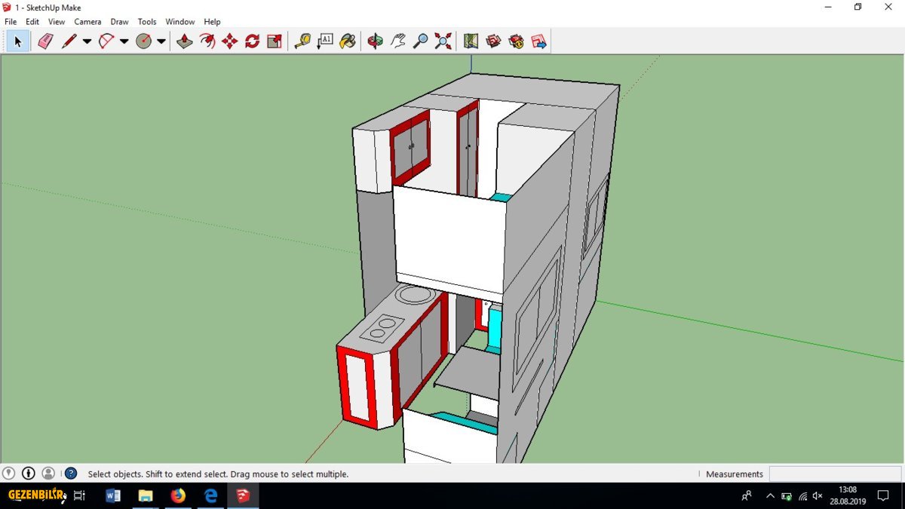
Task: Activate the Rotate tool
Action: coord(253,41)
